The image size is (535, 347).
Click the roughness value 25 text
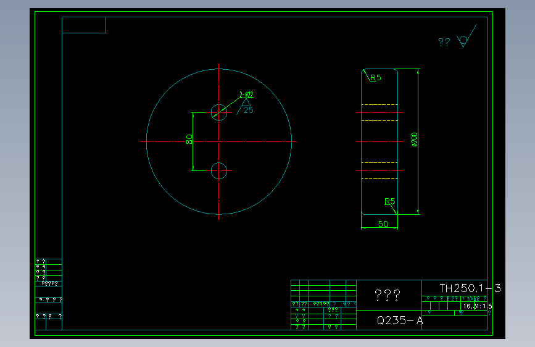pyautogui.click(x=249, y=110)
